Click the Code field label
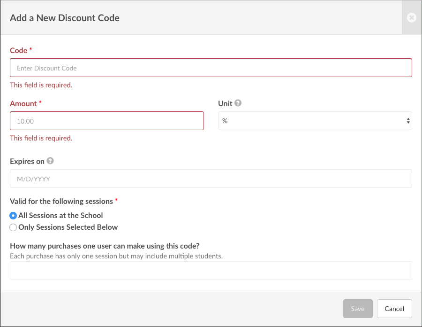Screen dimensions: 422x327 (x=18, y=50)
